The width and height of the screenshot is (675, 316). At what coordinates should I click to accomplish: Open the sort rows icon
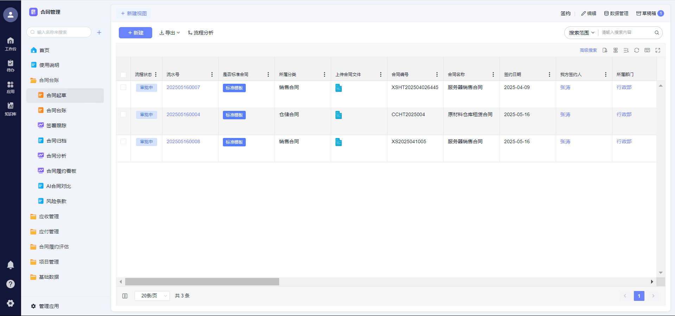click(x=626, y=50)
